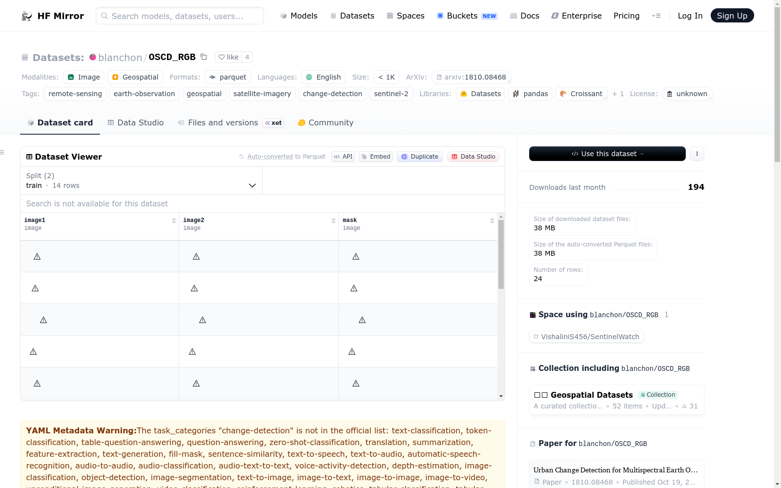
Task: Open the Files and versions tab
Action: 230,123
